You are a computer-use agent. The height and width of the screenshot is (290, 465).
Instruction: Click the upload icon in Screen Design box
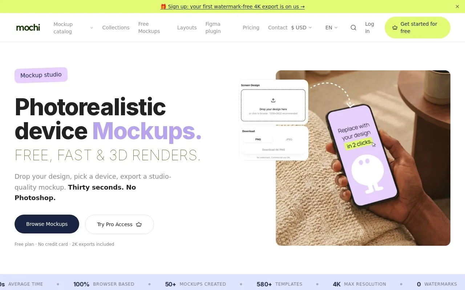(273, 100)
